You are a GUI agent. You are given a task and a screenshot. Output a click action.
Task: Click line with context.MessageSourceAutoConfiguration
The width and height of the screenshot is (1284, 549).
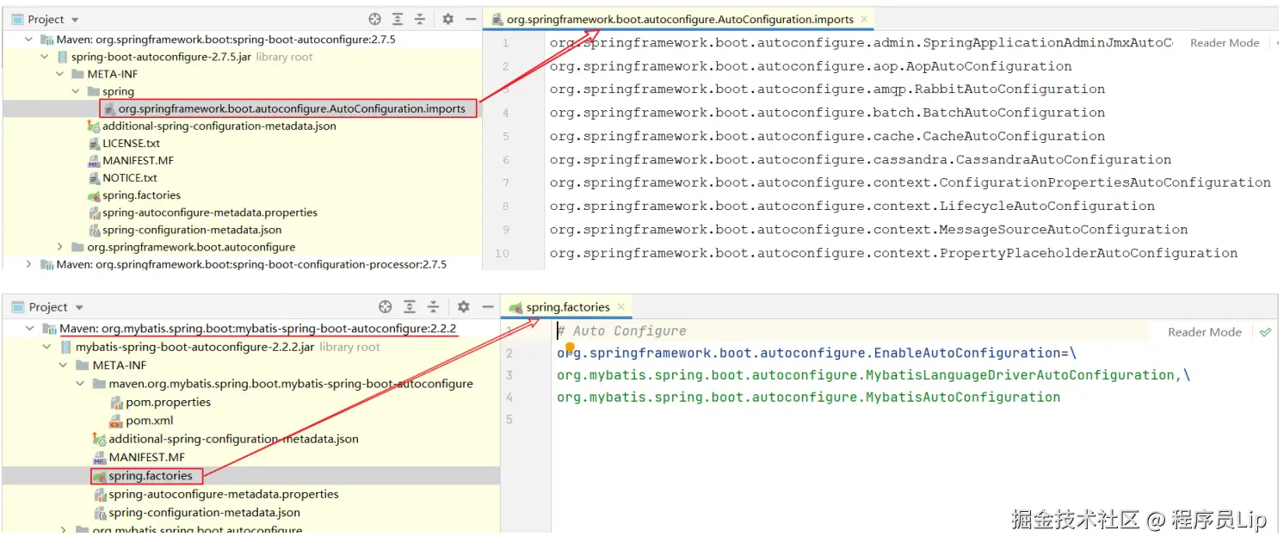coord(868,230)
